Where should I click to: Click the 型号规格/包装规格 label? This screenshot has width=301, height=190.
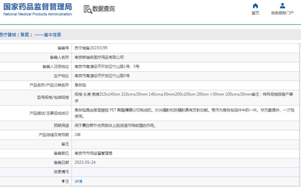53,98
